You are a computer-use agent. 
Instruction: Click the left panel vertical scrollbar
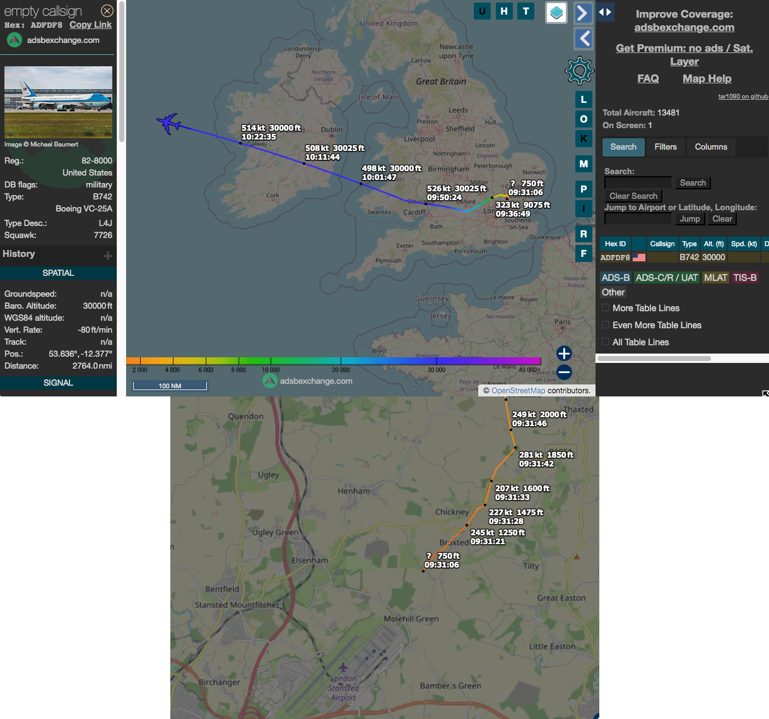coord(121,73)
